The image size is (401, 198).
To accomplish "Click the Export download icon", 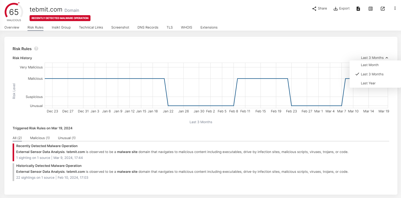I will coord(335,8).
